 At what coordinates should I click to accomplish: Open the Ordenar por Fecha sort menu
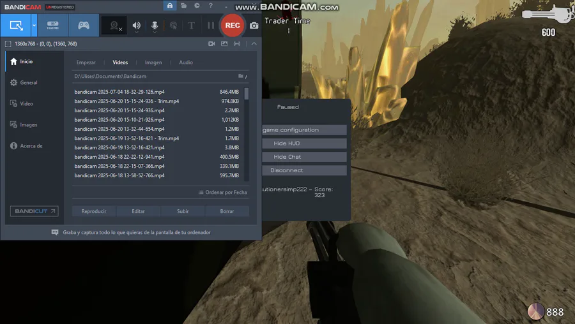tap(222, 192)
